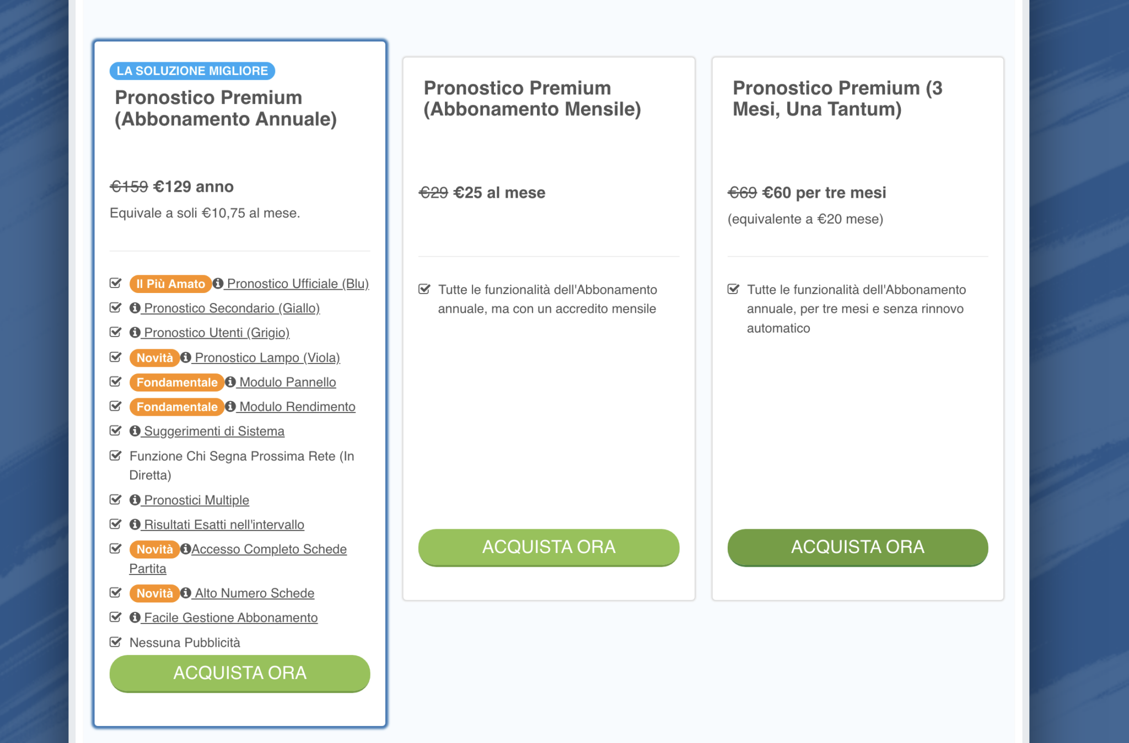The image size is (1129, 743).
Task: Open info for Facile Gestione Abbonamento
Action: tap(136, 617)
